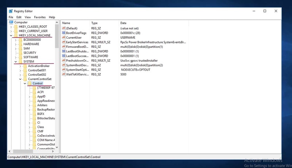Select the BGFX key in tree
The width and height of the screenshot is (292, 168).
[41, 114]
